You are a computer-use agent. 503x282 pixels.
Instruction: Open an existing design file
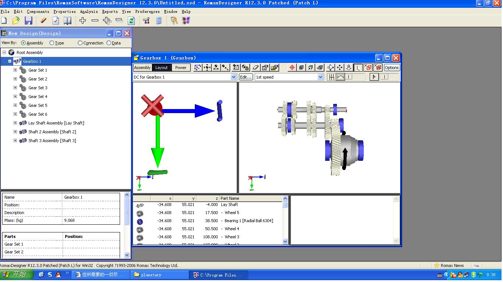(16, 21)
